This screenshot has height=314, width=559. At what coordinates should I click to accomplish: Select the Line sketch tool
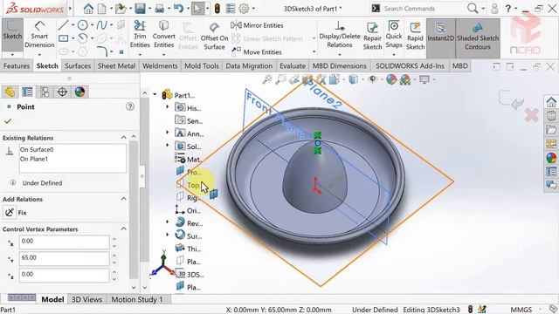64,25
